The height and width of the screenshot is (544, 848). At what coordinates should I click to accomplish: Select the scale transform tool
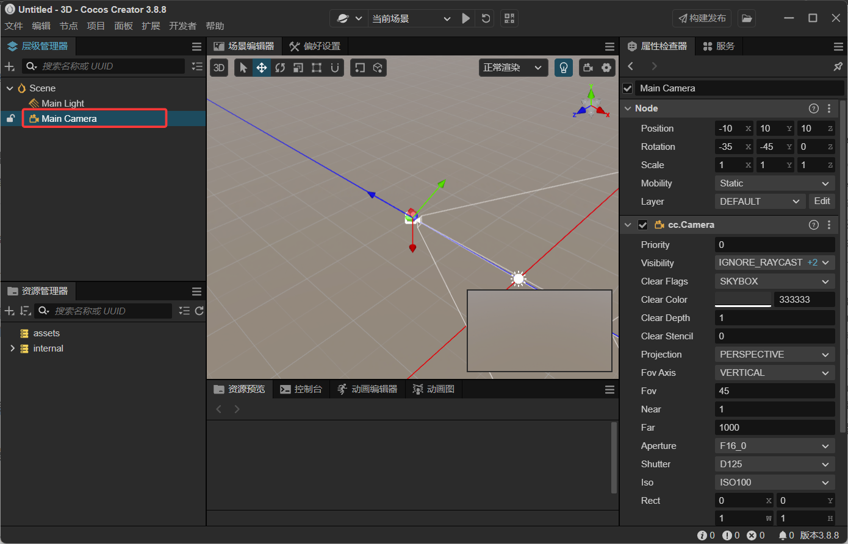pos(298,68)
